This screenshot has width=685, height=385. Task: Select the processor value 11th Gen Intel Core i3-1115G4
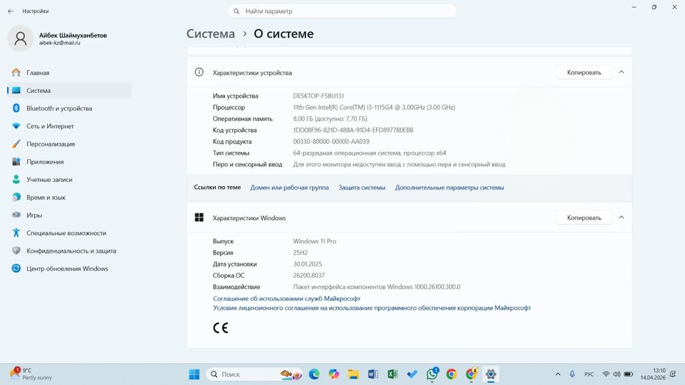pyautogui.click(x=374, y=107)
